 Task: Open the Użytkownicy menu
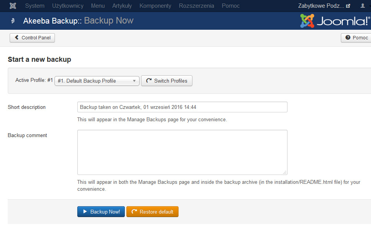click(x=68, y=6)
